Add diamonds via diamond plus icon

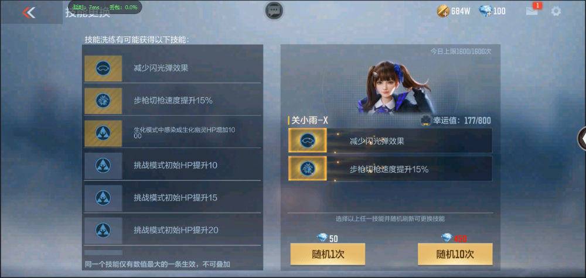[x=485, y=11]
